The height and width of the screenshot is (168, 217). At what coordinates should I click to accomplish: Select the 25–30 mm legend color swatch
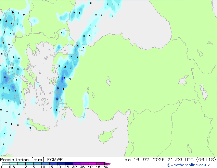pos(69,164)
